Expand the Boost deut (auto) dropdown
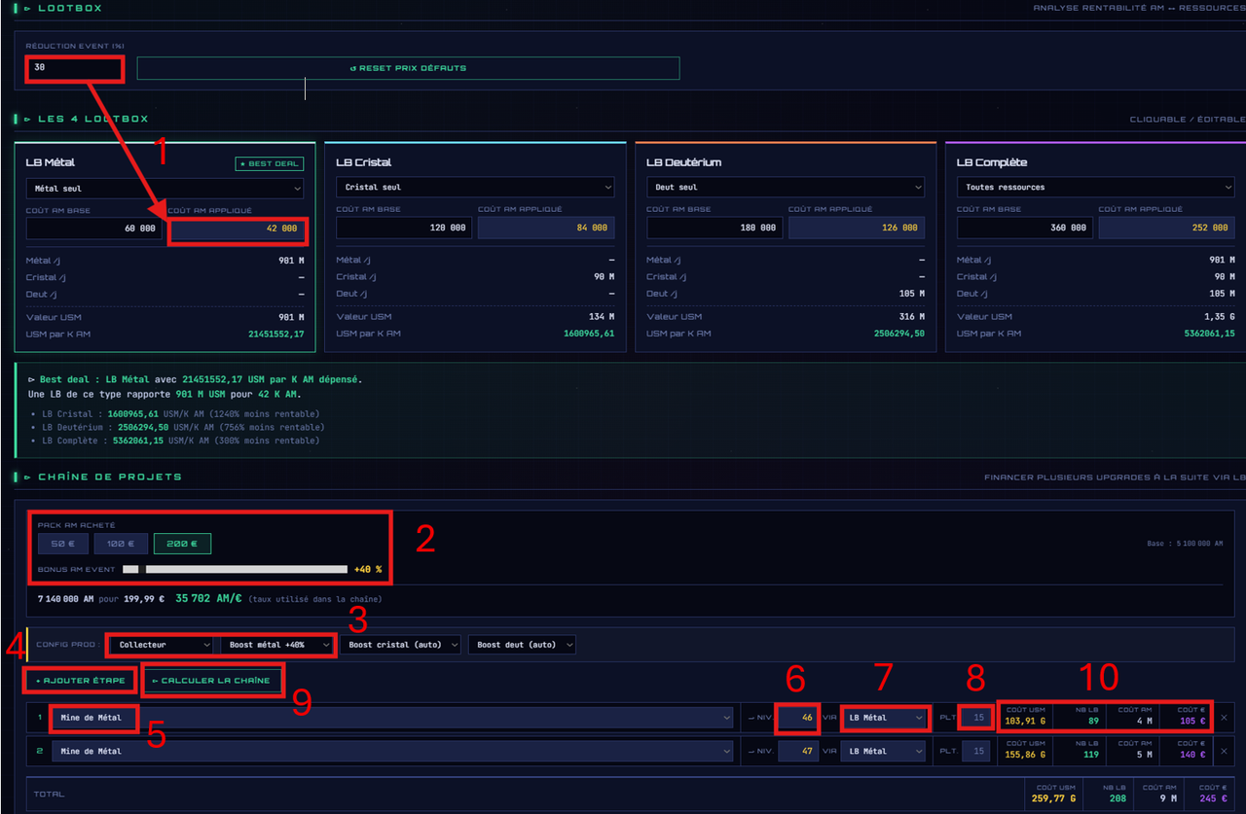The width and height of the screenshot is (1246, 814). coord(522,645)
